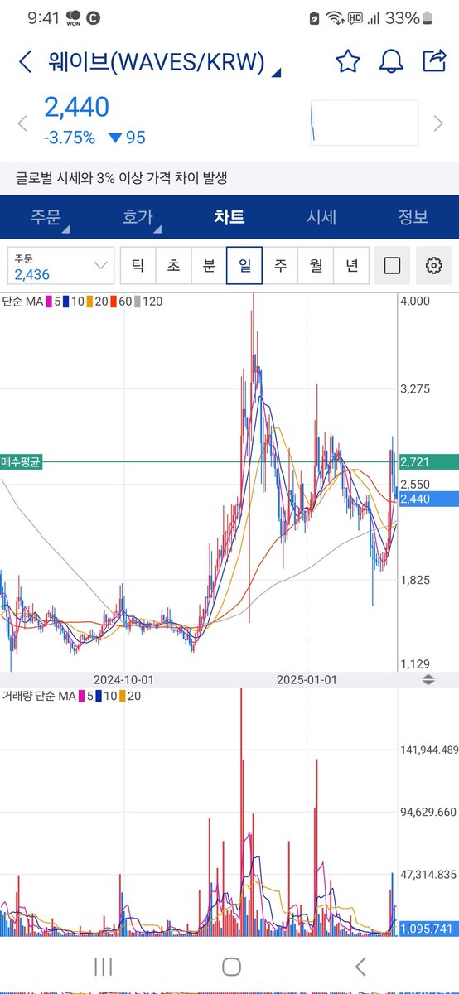Select the 일 daily interval
The width and height of the screenshot is (459, 994).
coord(244,266)
